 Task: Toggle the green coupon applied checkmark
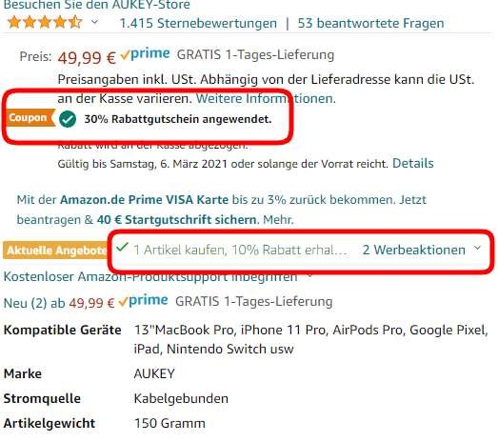pos(68,119)
